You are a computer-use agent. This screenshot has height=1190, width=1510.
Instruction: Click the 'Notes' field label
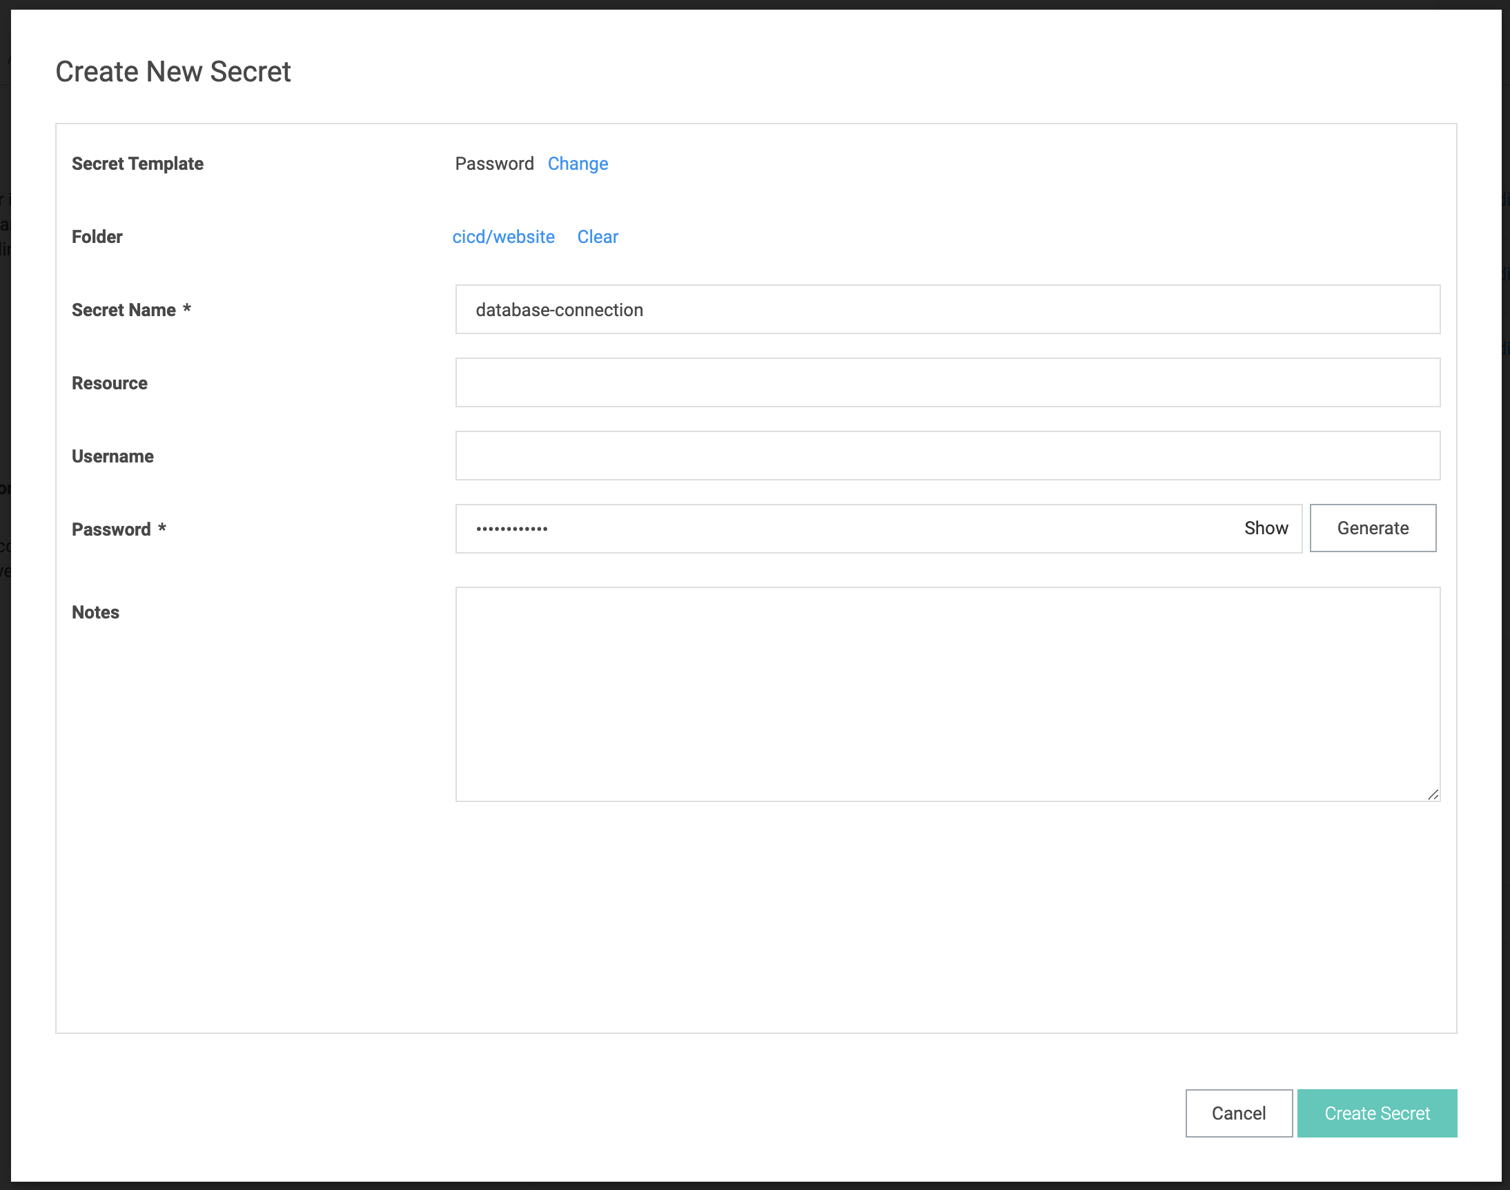pos(95,612)
